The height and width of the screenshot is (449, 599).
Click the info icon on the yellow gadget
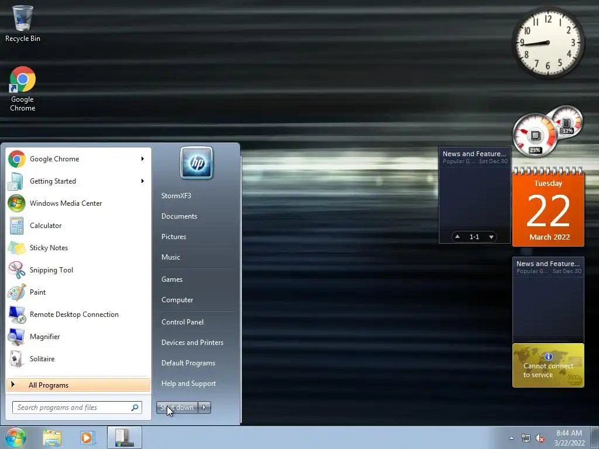(549, 357)
